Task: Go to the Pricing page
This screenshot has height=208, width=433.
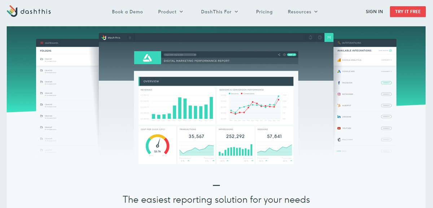Action: [x=264, y=12]
